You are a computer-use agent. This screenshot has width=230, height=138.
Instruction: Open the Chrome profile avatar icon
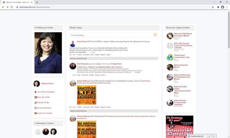tap(223, 7)
